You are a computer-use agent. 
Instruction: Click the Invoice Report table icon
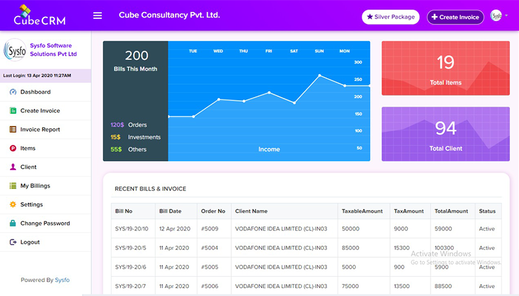coord(13,130)
